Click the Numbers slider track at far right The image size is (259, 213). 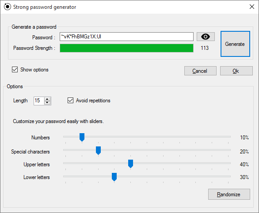click(x=228, y=137)
